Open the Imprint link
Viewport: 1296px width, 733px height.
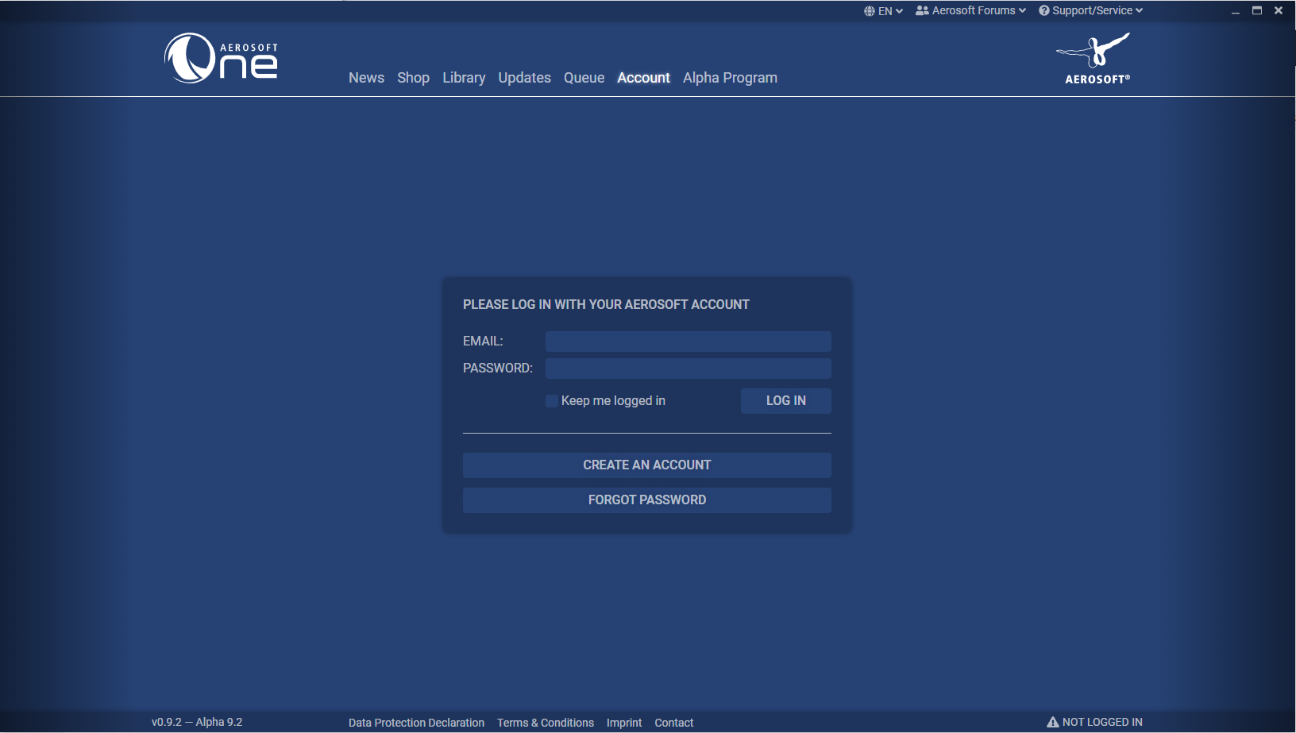(x=624, y=723)
